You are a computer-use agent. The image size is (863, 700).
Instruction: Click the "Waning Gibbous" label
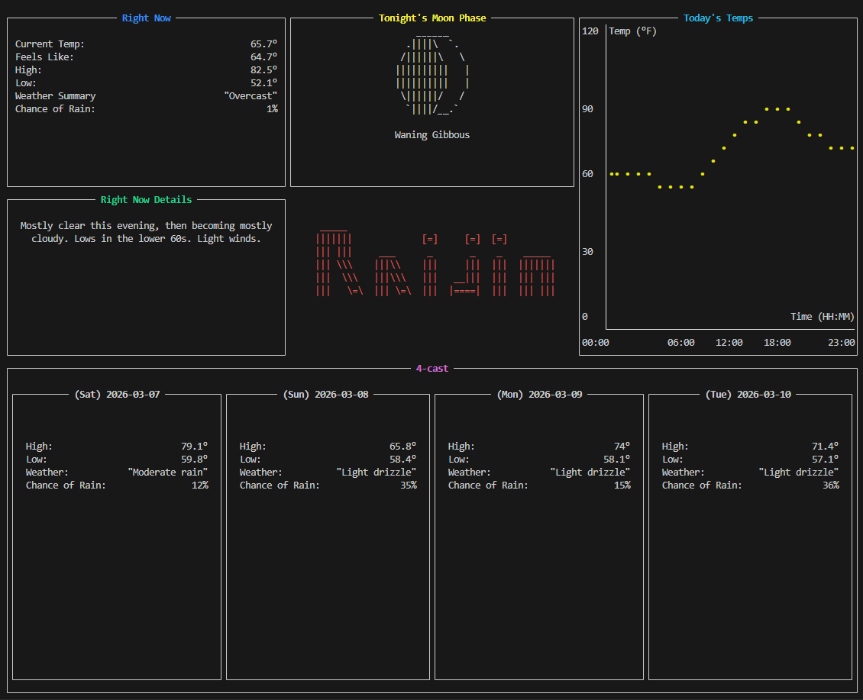point(432,135)
